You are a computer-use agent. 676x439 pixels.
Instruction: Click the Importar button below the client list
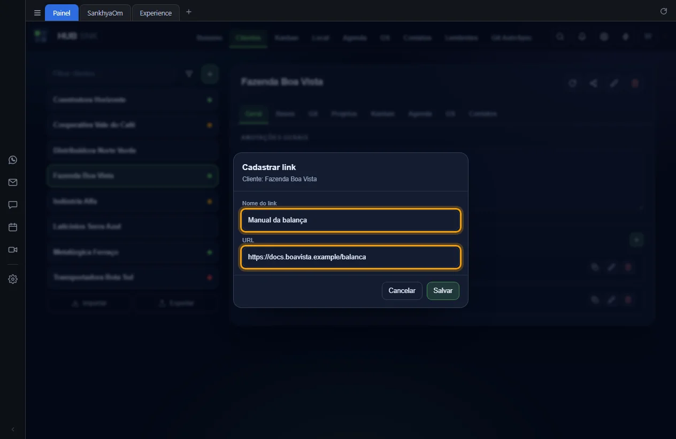click(89, 303)
